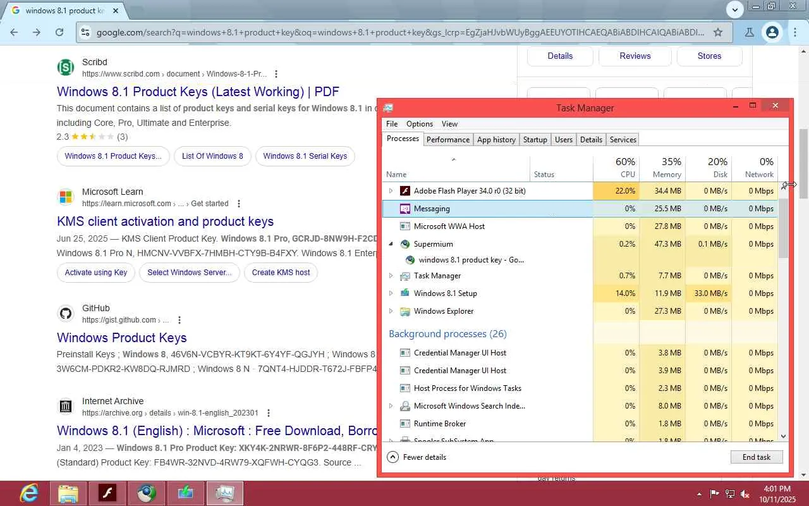Click the End task button
Screen dimensions: 809x506
[757, 457]
